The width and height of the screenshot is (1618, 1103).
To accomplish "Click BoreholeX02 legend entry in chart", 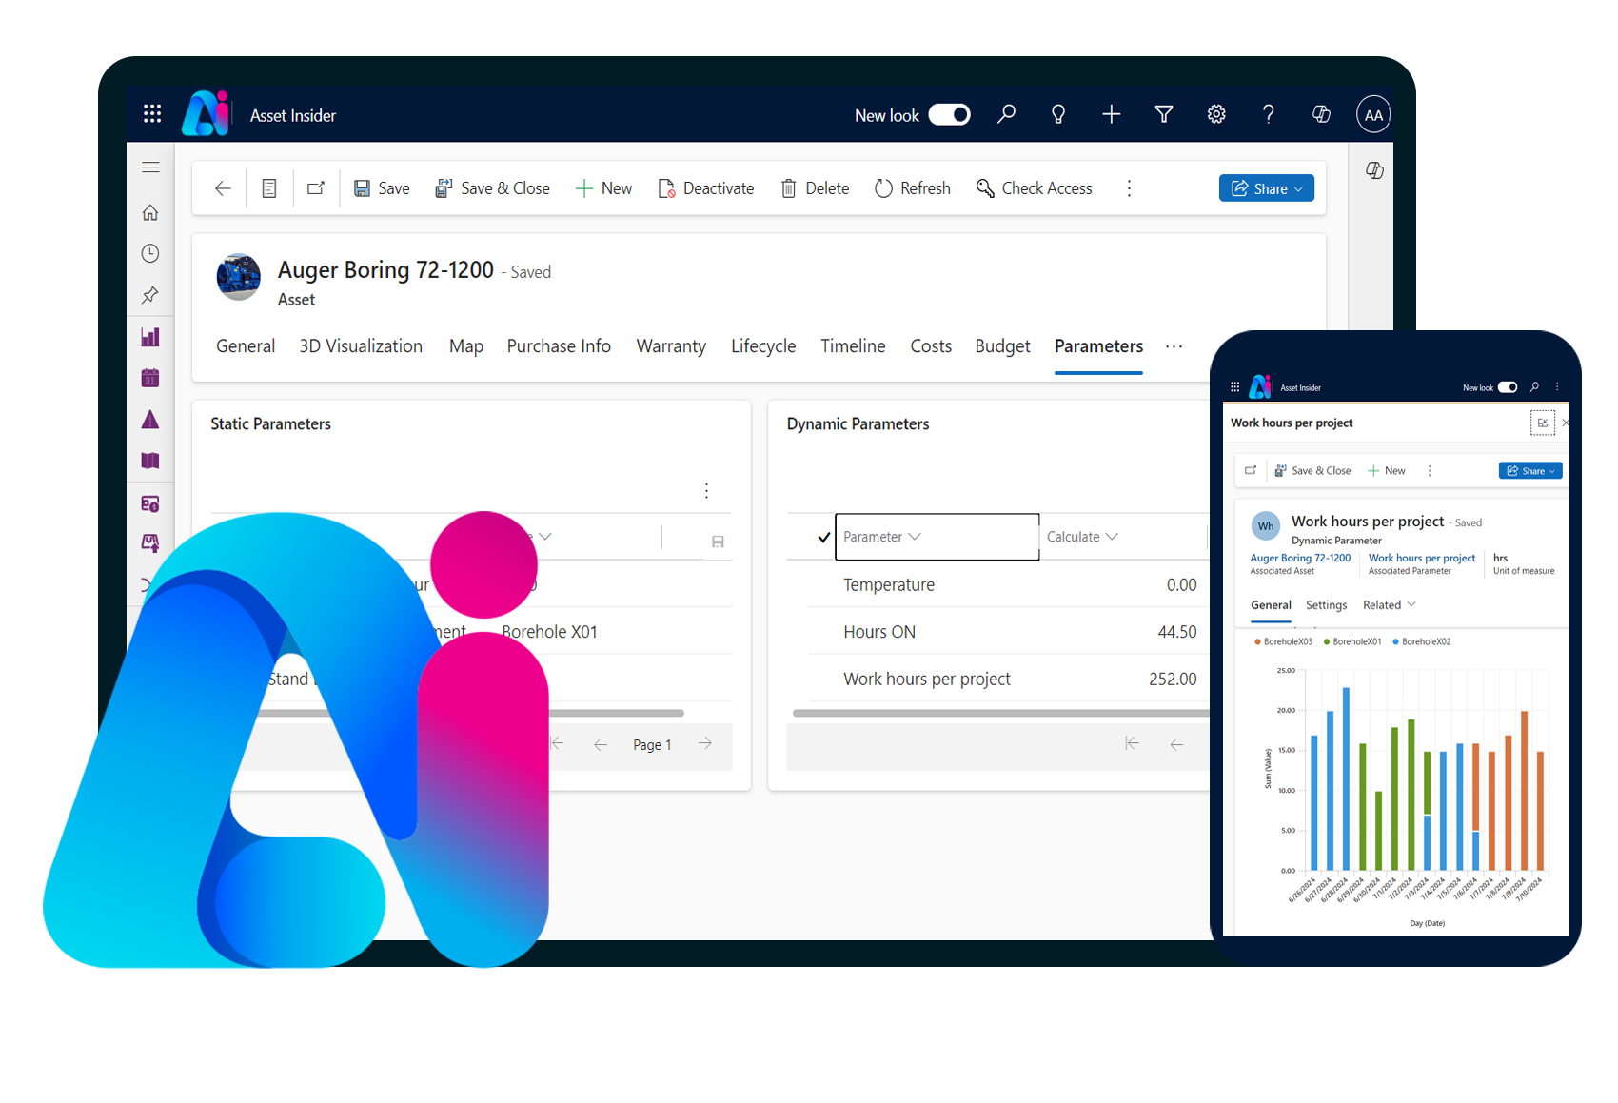I will click(x=1422, y=642).
